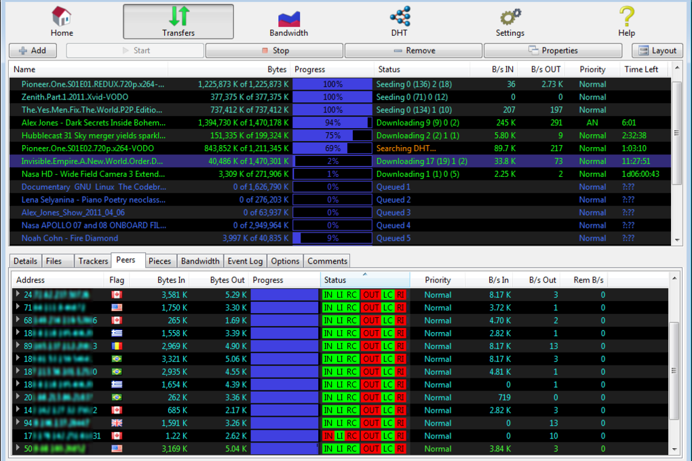Viewport: 692px width, 461px height.
Task: Click the 75% progress bar for Hubblecast
Action: pyautogui.click(x=332, y=136)
